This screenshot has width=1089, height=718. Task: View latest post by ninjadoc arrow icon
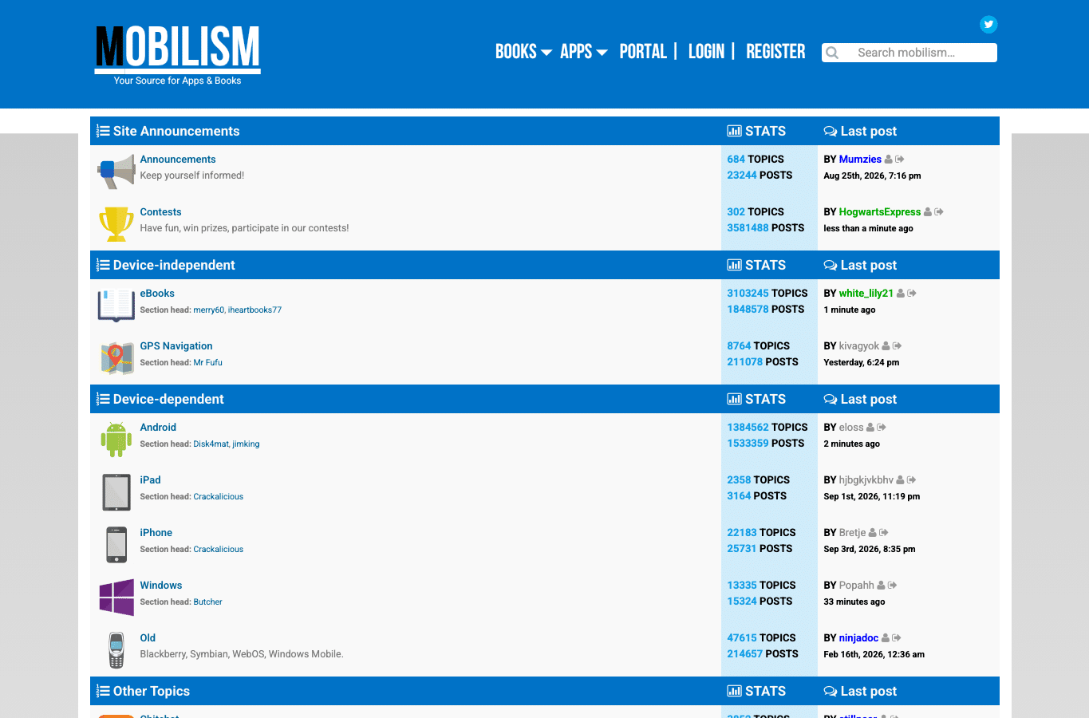pos(897,638)
